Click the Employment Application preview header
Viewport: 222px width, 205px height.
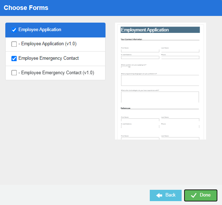click(x=160, y=30)
